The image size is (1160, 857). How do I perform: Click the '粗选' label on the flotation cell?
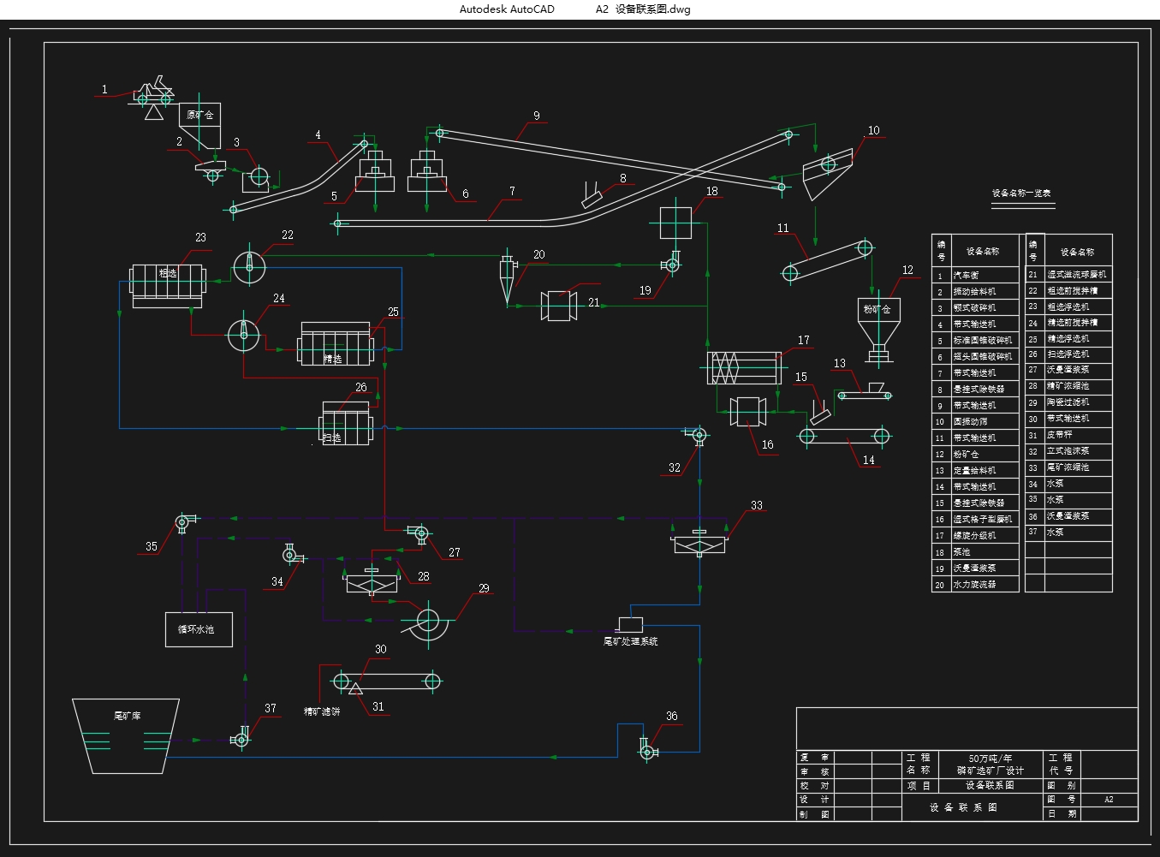pyautogui.click(x=168, y=273)
